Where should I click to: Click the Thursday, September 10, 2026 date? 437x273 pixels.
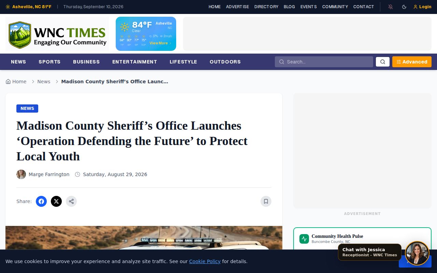94,7
